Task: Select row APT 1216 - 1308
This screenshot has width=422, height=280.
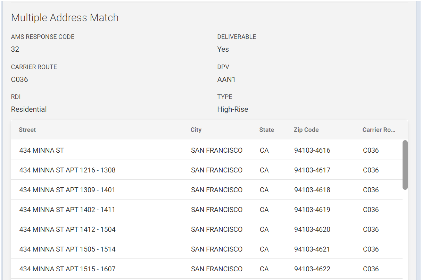Action: [x=67, y=170]
